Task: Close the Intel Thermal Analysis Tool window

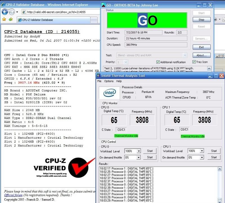Action: 222,76
